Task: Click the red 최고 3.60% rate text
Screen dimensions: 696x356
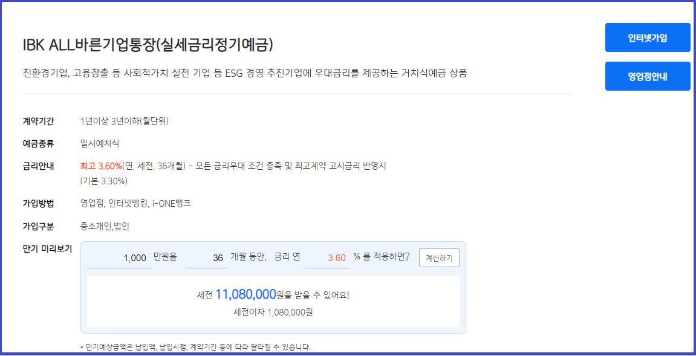Action: pyautogui.click(x=101, y=166)
